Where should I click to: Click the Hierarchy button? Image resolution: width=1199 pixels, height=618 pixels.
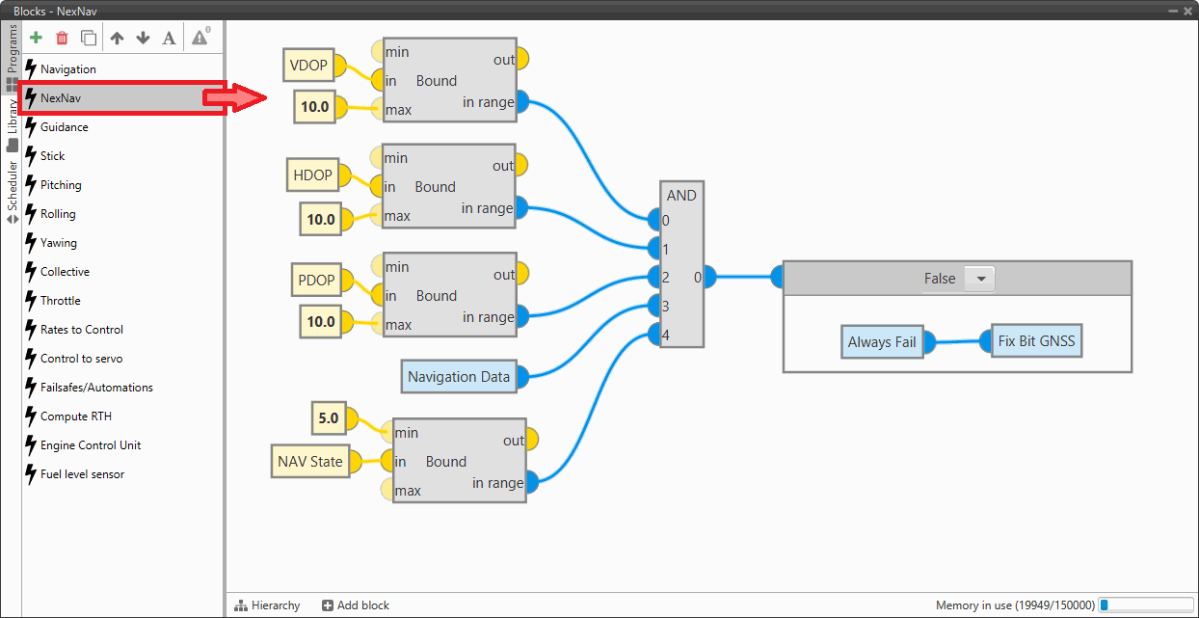click(x=267, y=605)
